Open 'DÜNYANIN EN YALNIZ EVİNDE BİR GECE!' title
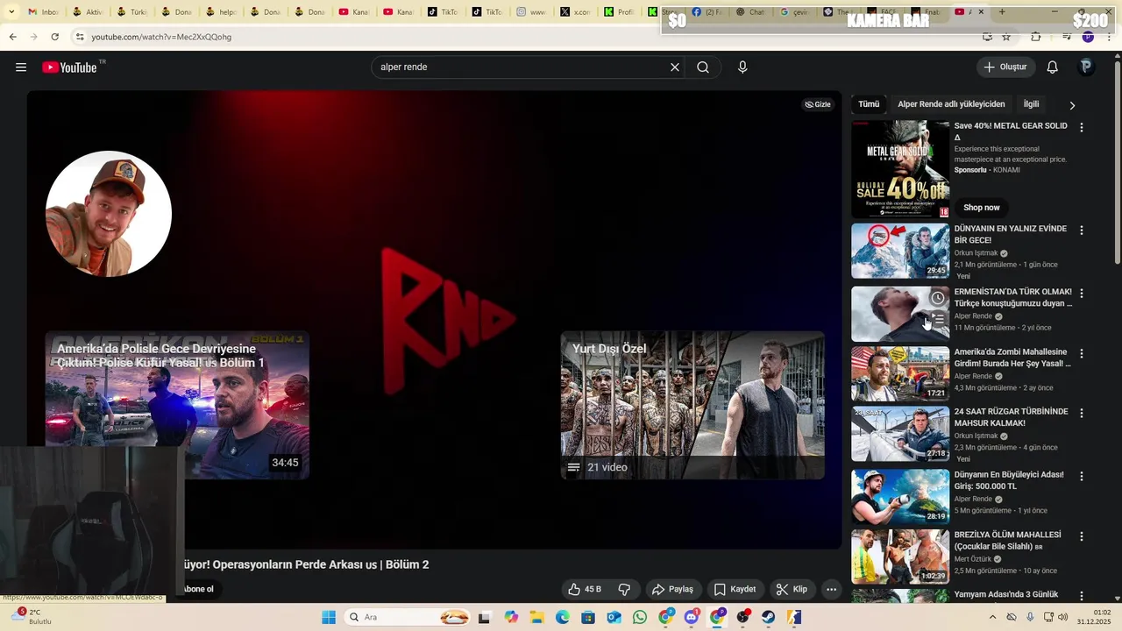The height and width of the screenshot is (631, 1122). 1011,234
